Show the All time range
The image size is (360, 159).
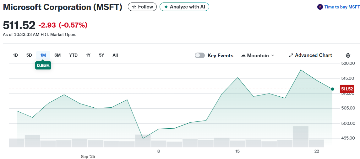(115, 55)
